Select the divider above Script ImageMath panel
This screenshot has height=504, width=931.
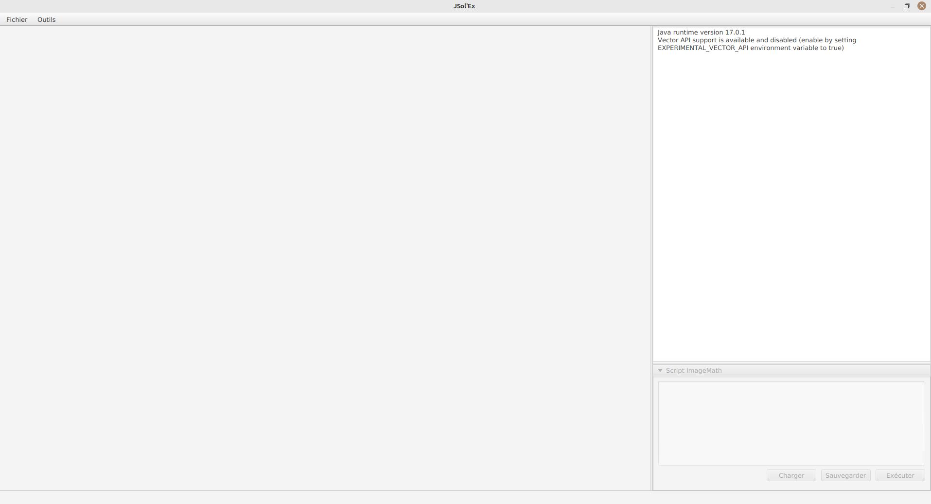pos(791,363)
